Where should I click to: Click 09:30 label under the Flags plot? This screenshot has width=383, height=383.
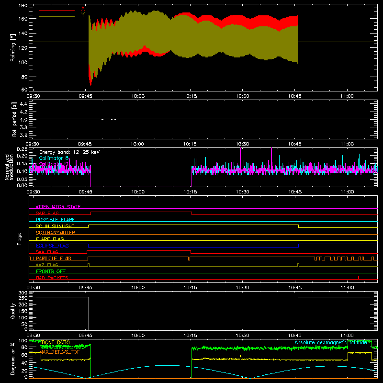(33, 288)
